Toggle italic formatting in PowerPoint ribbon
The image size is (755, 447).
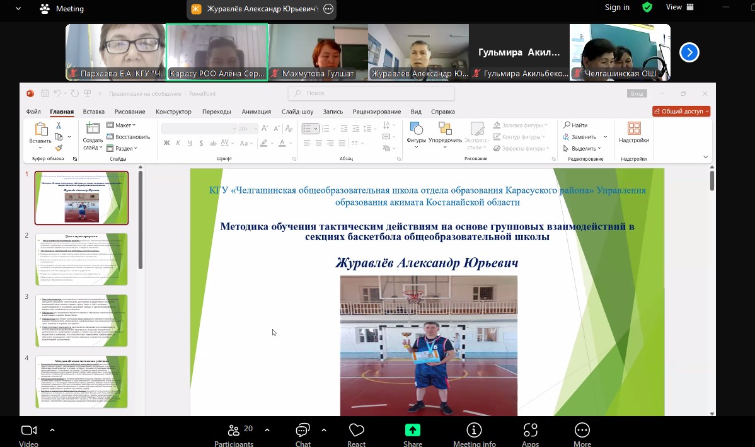179,143
